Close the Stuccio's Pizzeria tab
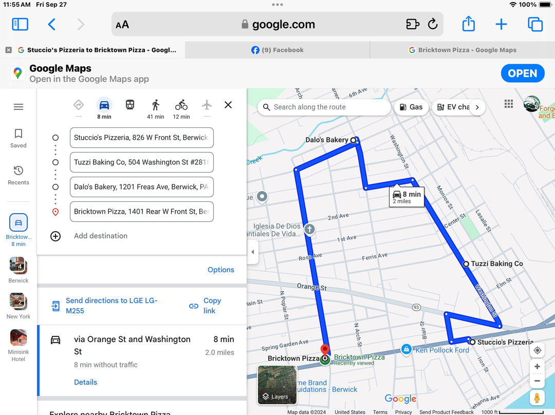 coord(9,50)
